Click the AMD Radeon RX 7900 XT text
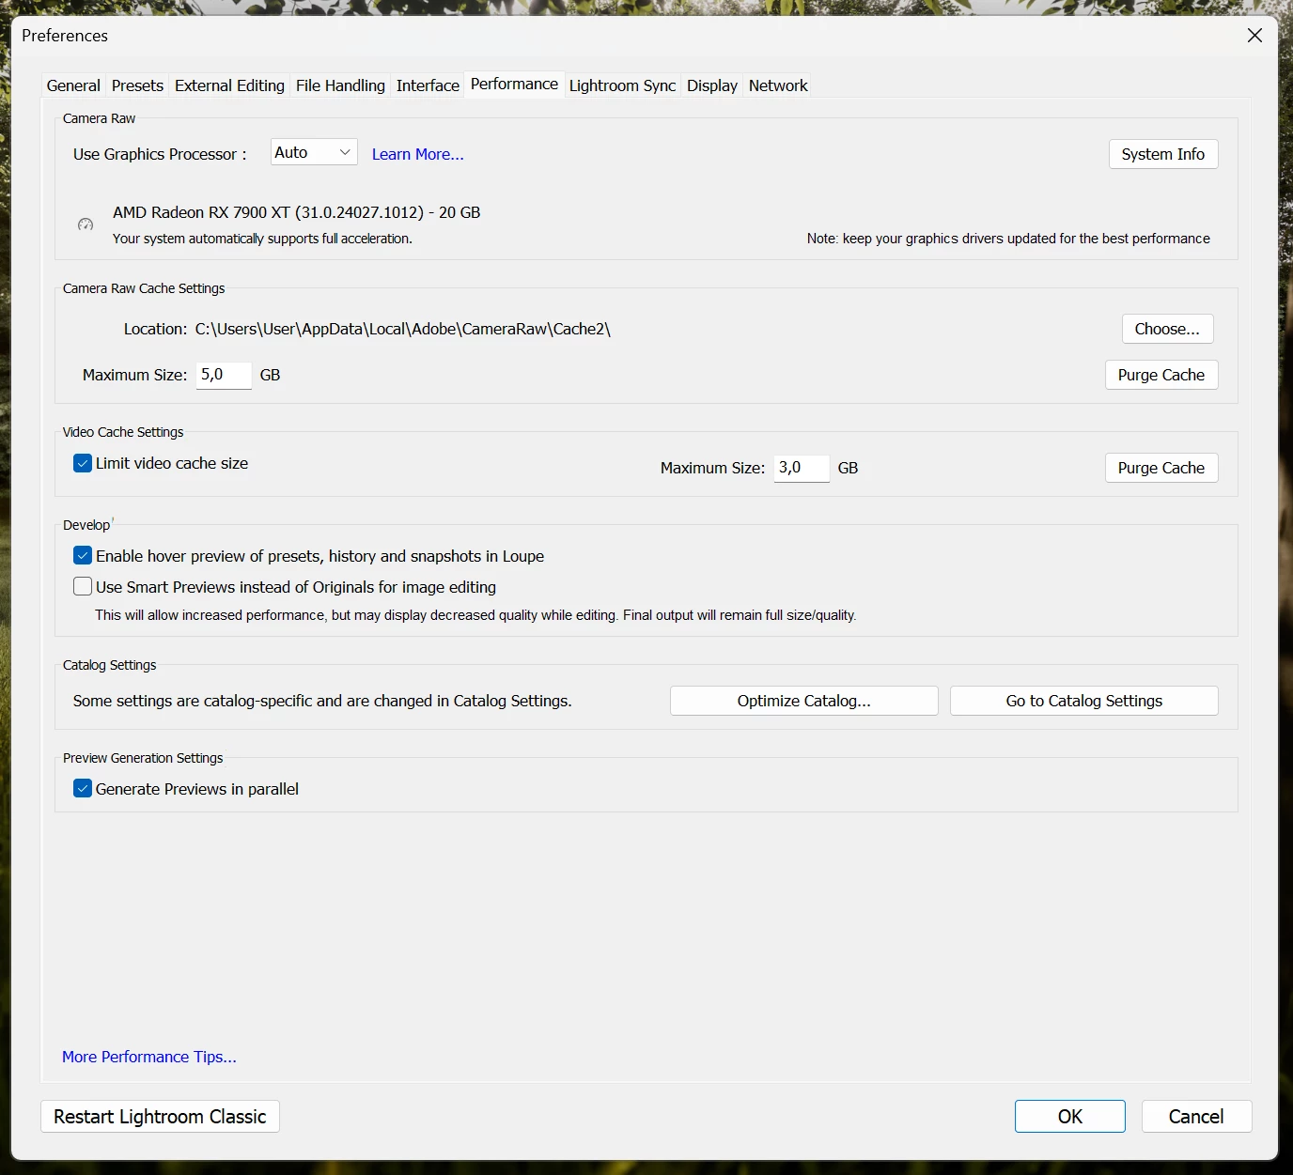1293x1175 pixels. point(297,212)
